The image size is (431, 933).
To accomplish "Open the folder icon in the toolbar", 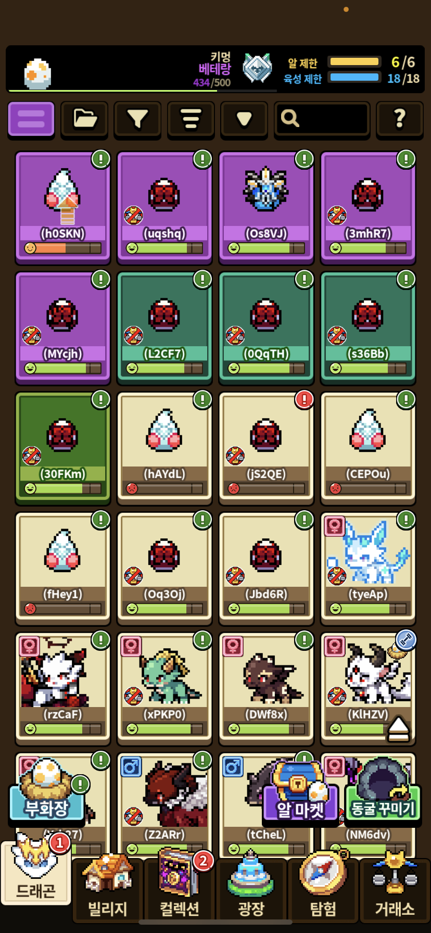I will (x=84, y=119).
